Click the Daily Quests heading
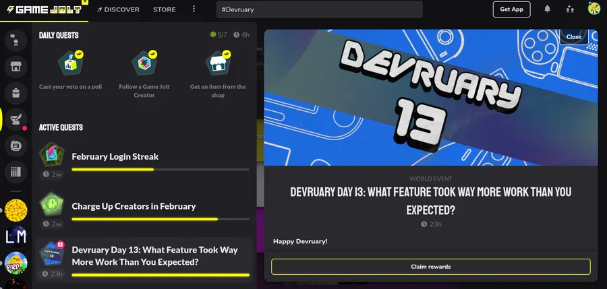Viewport: 607px width, 289px height. point(59,35)
